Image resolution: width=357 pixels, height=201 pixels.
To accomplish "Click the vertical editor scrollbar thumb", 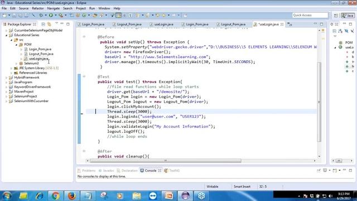I will 319,102.
